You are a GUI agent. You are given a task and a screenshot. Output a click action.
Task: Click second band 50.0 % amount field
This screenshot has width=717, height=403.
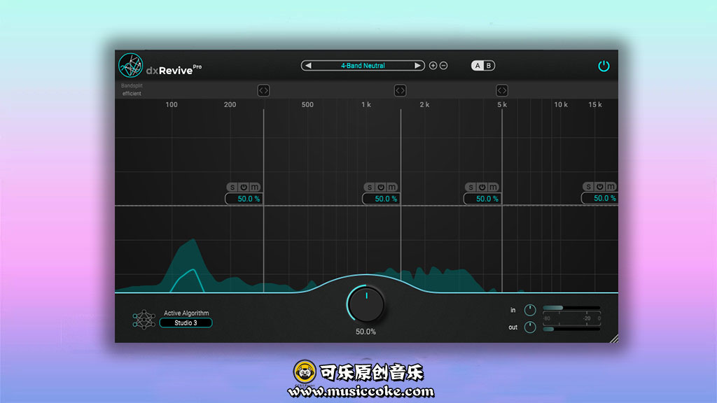pyautogui.click(x=381, y=199)
